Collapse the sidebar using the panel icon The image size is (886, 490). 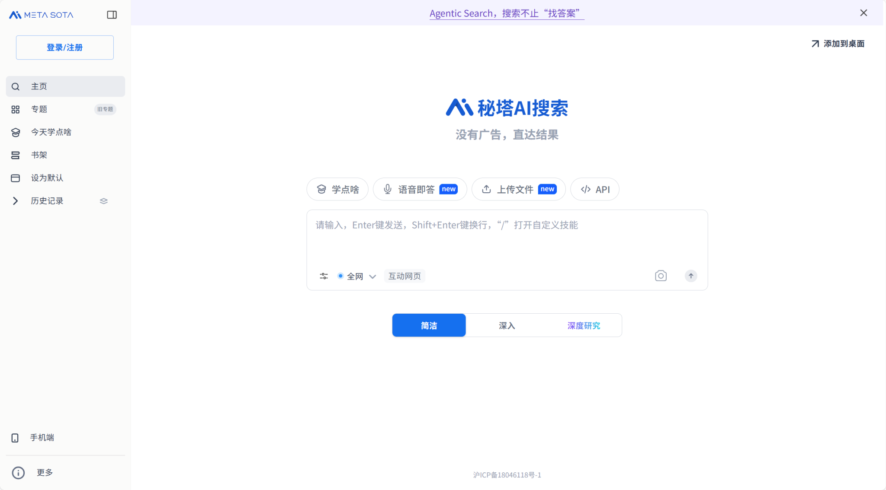(112, 14)
